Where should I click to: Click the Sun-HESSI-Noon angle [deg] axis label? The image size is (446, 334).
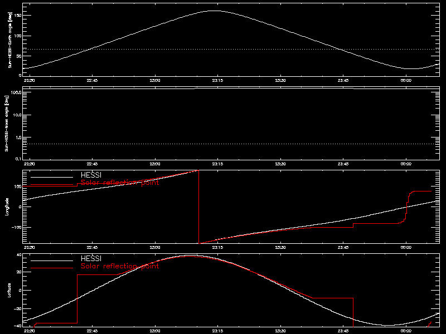[x=7, y=124]
